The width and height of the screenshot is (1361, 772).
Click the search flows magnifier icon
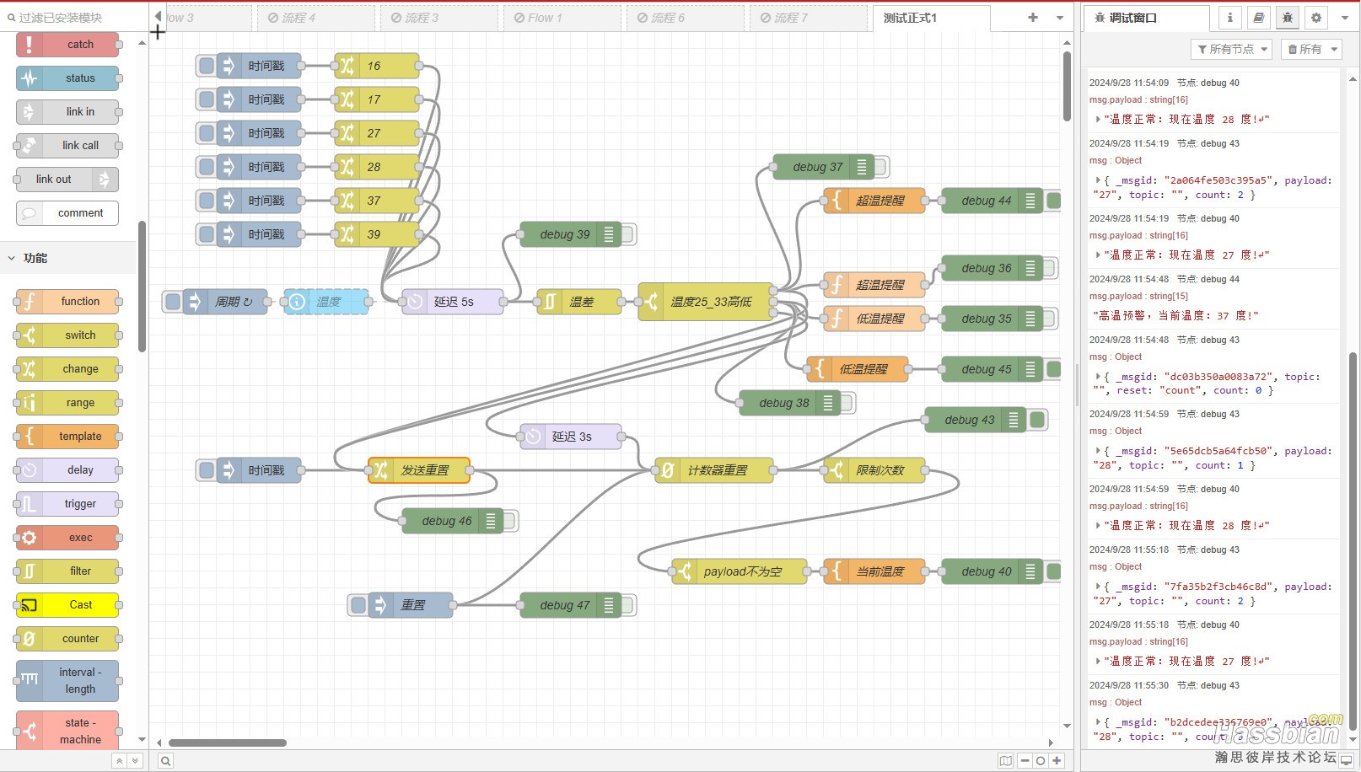coord(166,761)
